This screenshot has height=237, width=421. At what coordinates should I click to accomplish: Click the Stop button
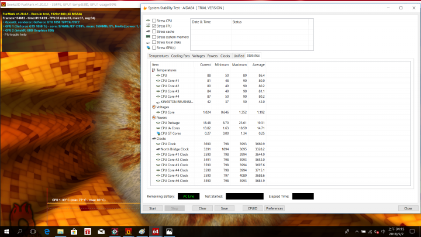point(174,208)
